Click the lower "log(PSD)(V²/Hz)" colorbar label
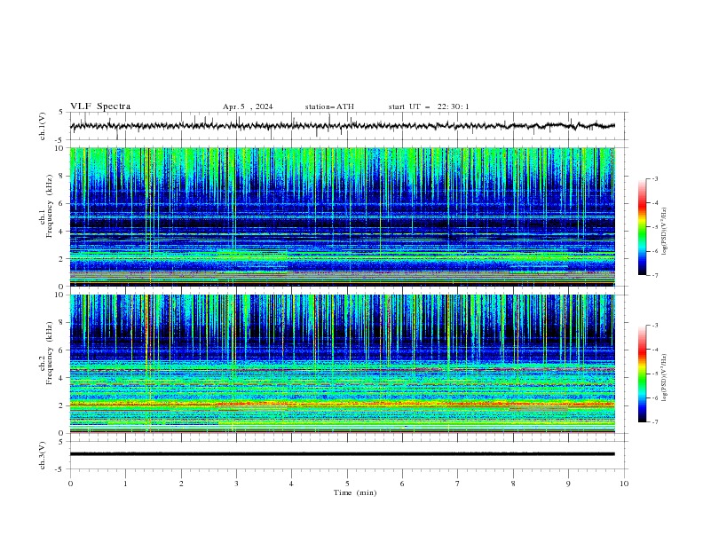 click(664, 378)
